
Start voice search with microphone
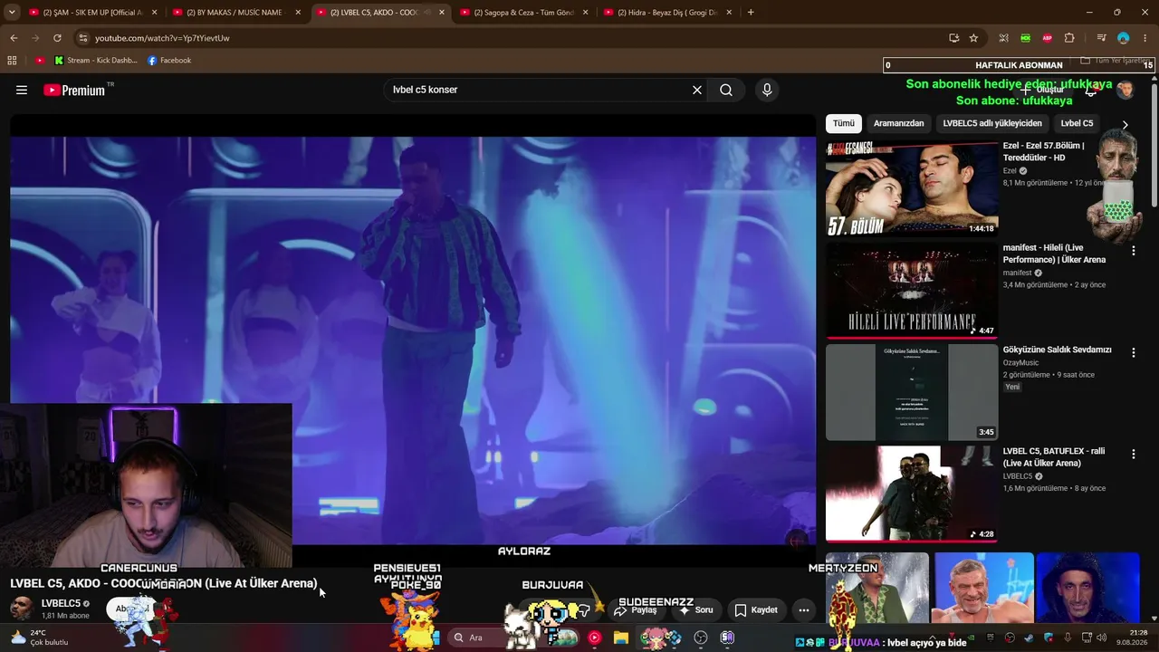(x=767, y=90)
